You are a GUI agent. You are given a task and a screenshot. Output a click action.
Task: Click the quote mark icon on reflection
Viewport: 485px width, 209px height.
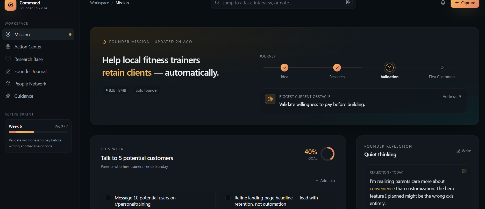tap(464, 171)
